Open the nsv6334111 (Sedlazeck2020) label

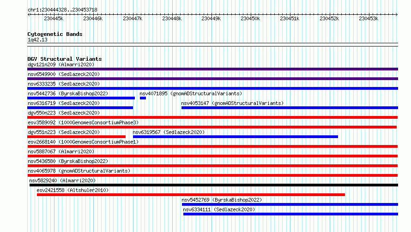219,209
